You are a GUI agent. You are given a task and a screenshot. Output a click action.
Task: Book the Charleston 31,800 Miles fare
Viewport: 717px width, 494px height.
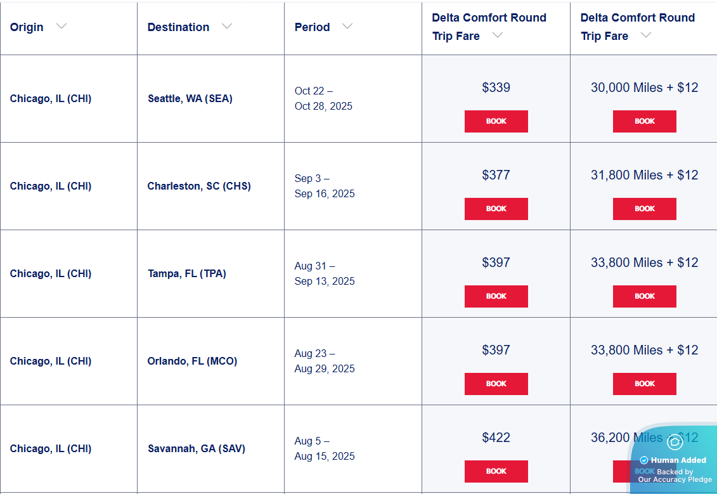coord(645,209)
